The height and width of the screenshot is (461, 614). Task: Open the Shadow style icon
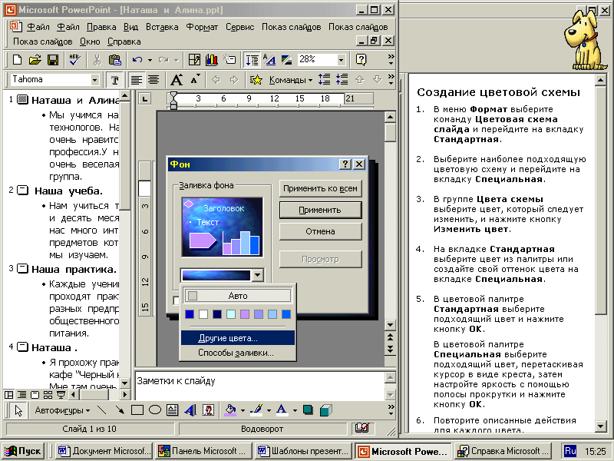pyautogui.click(x=309, y=410)
